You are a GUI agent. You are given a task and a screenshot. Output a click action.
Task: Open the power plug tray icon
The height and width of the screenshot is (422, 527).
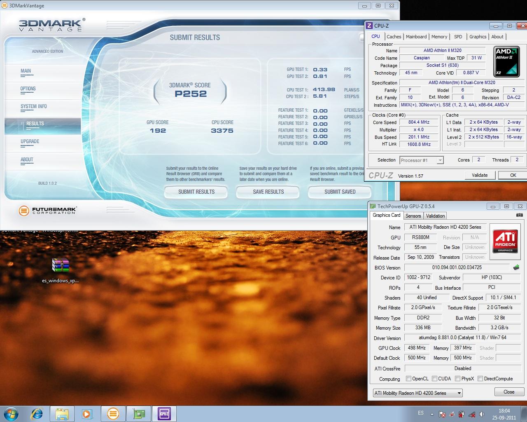[x=462, y=414]
